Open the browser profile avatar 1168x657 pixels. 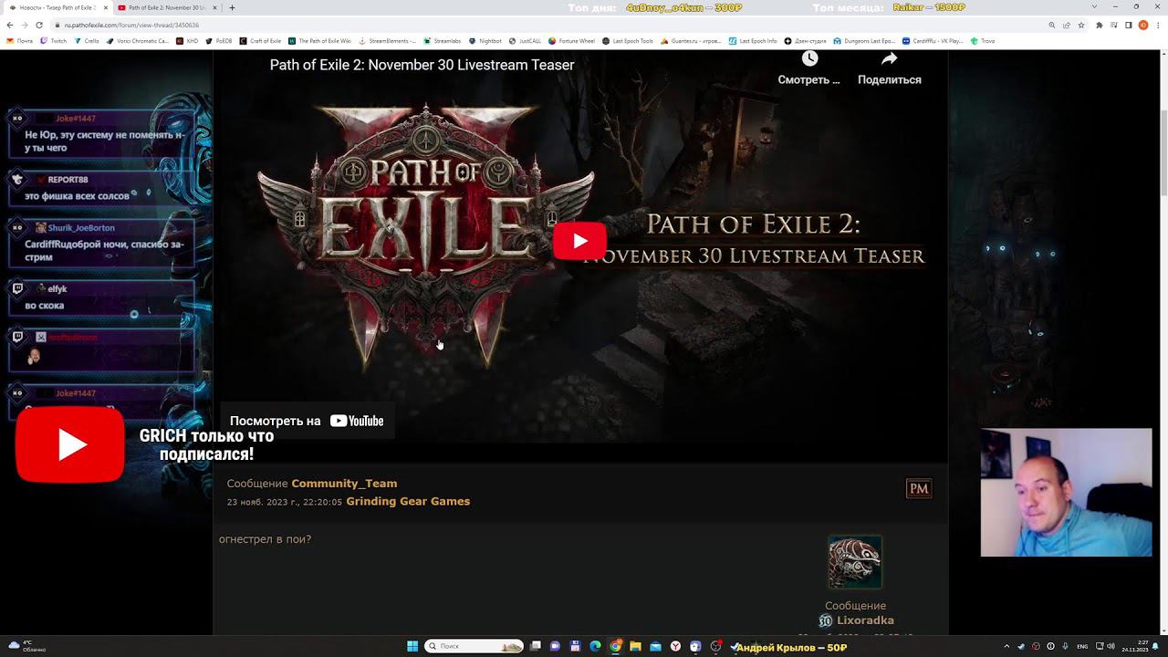click(1143, 25)
